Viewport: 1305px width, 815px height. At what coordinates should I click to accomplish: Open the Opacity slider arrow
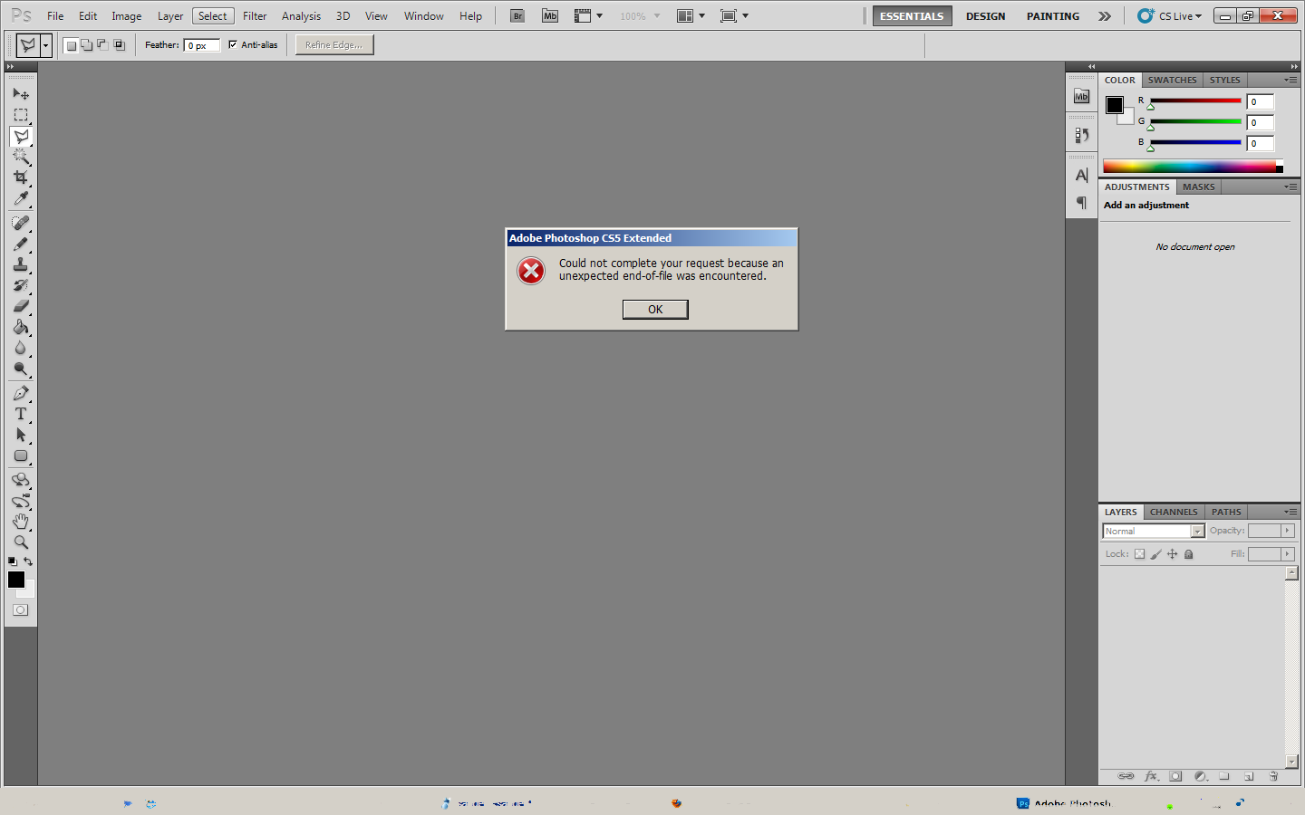[1287, 531]
